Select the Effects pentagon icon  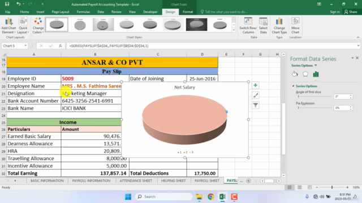(305, 74)
